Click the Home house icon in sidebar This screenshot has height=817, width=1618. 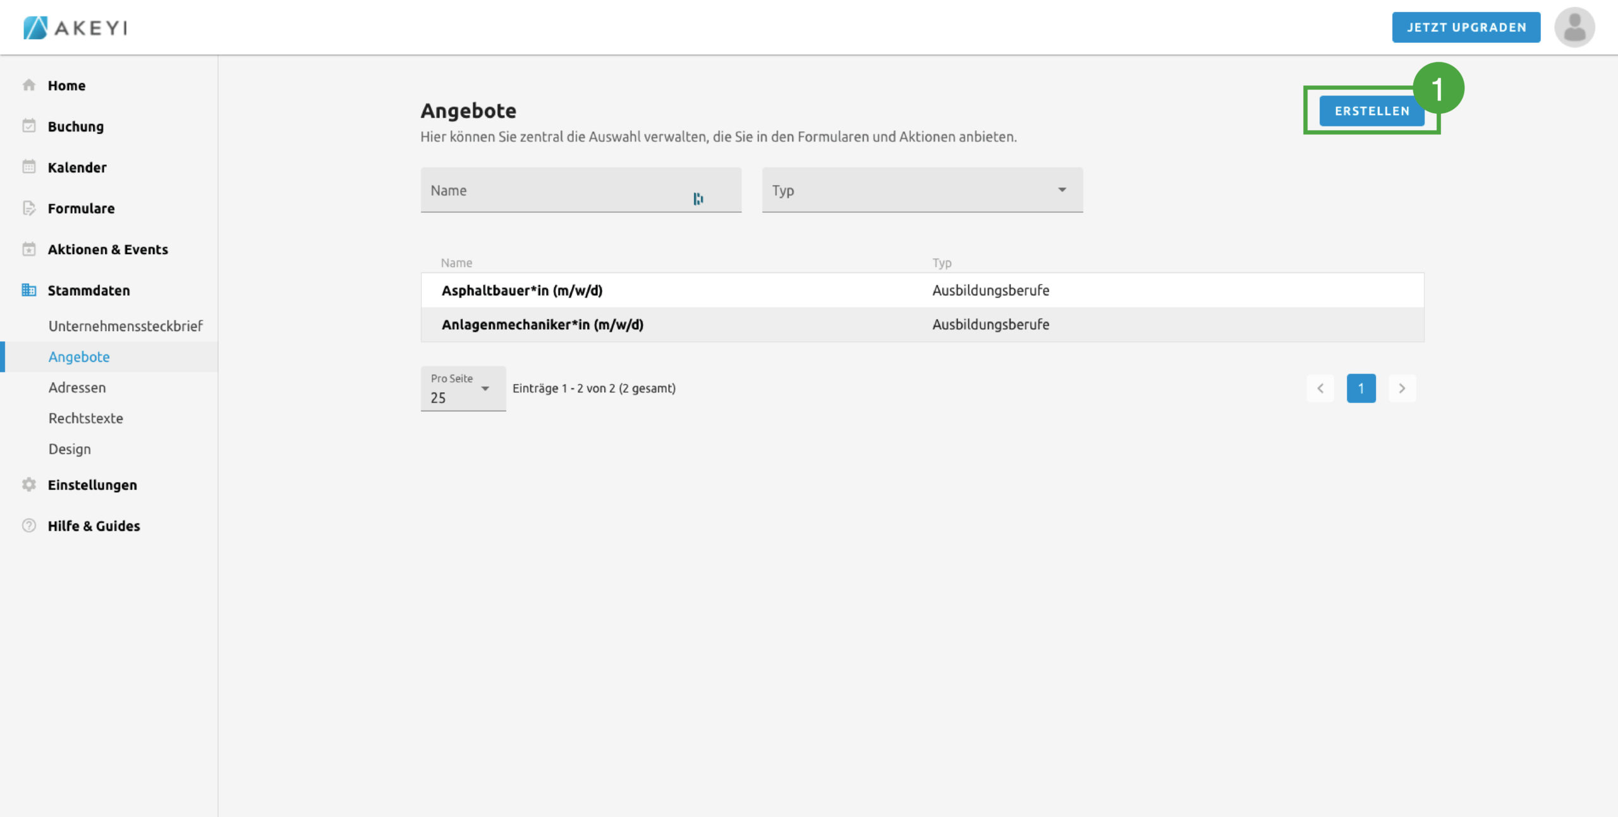29,85
